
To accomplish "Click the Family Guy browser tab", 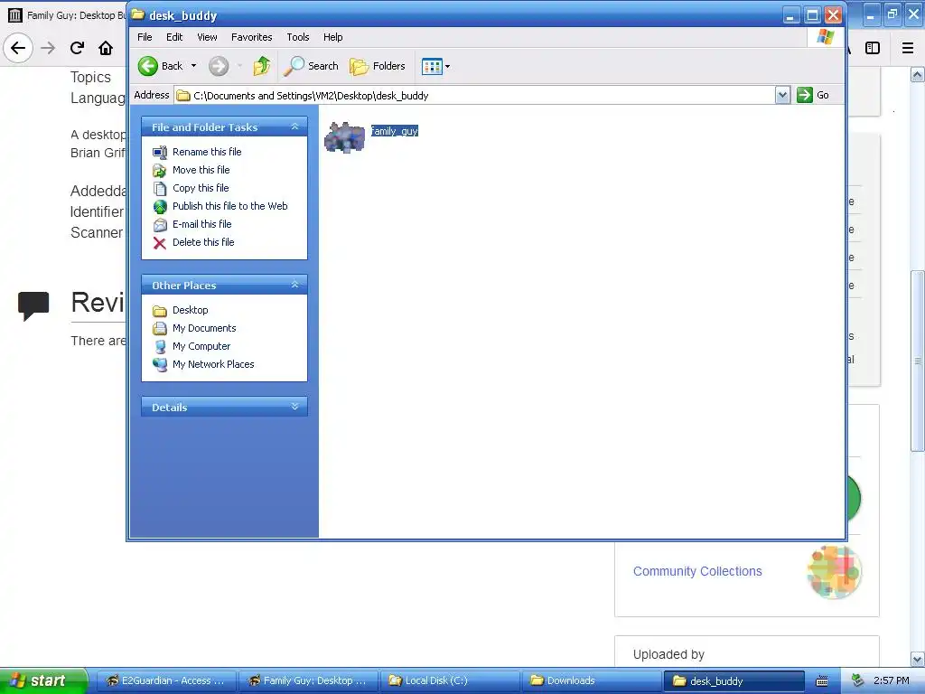I will (67, 14).
